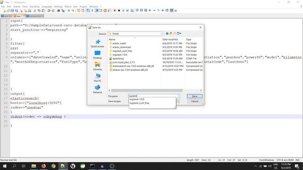Switch to the 'new 1' document tab

click(x=19, y=16)
